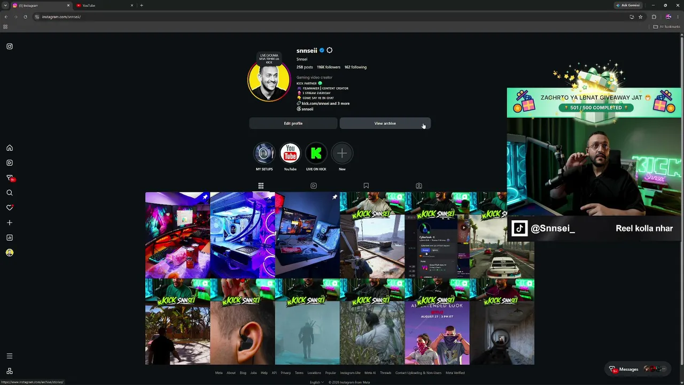684x385 pixels.
Task: Bookmark this page with the star icon
Action: 640,17
